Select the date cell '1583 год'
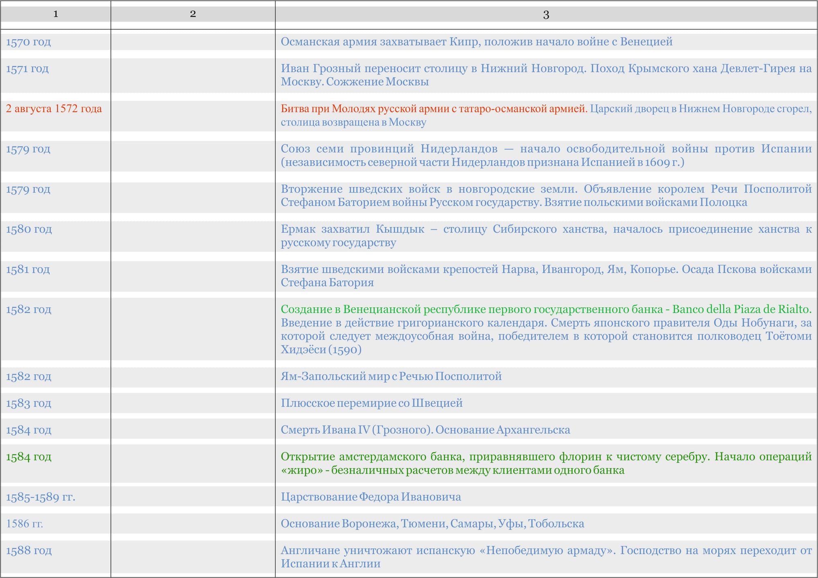The width and height of the screenshot is (818, 578). coord(29,403)
